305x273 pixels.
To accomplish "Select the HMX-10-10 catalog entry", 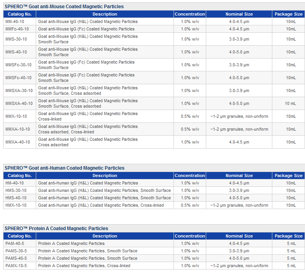I will (x=16, y=205).
